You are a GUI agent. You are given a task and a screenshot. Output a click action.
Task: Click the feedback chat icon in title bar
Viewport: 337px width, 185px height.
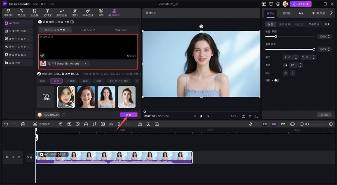271,4
